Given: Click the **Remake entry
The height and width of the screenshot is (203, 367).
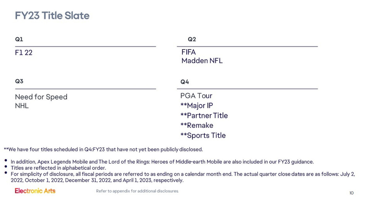Looking at the screenshot, I should [x=197, y=125].
